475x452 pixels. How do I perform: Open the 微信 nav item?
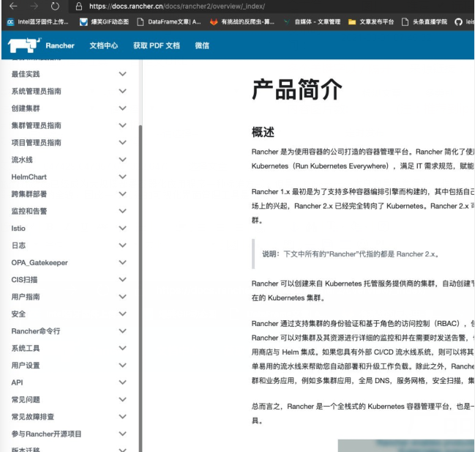click(202, 45)
